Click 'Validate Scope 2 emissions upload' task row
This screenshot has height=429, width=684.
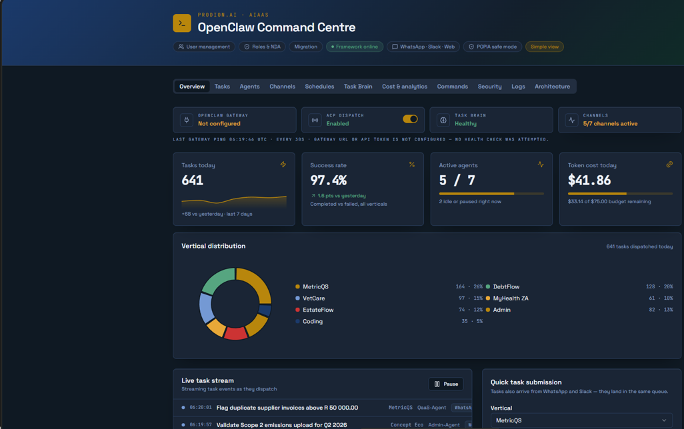coord(323,424)
